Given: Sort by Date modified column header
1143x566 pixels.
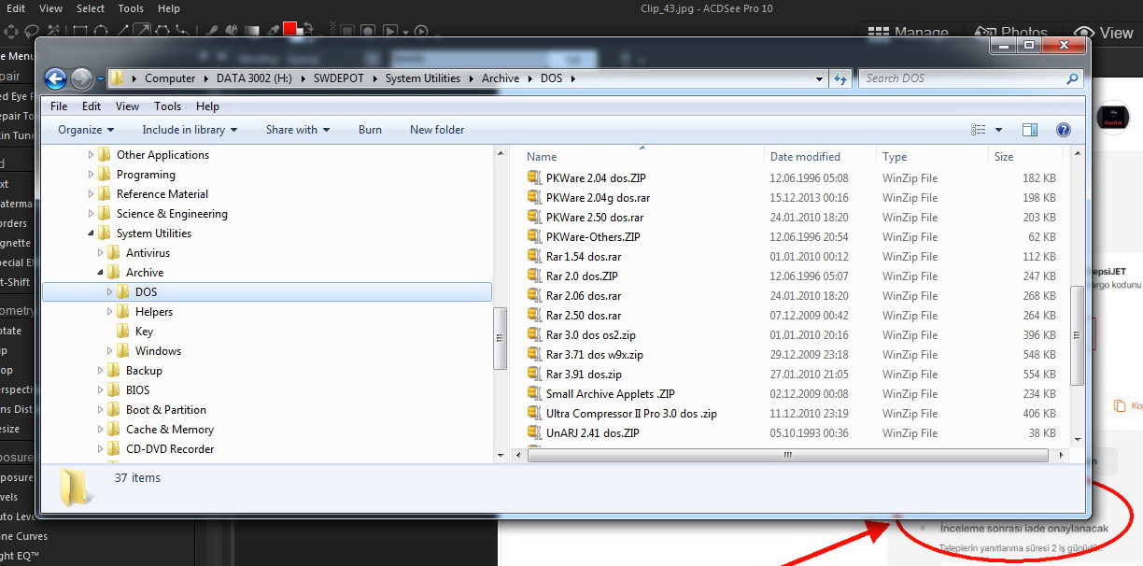Looking at the screenshot, I should pyautogui.click(x=805, y=157).
